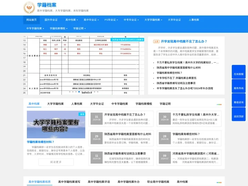Open the card 陕西省学籍表填写说明及注意事项
The height and width of the screenshot is (186, 248).
125,153
